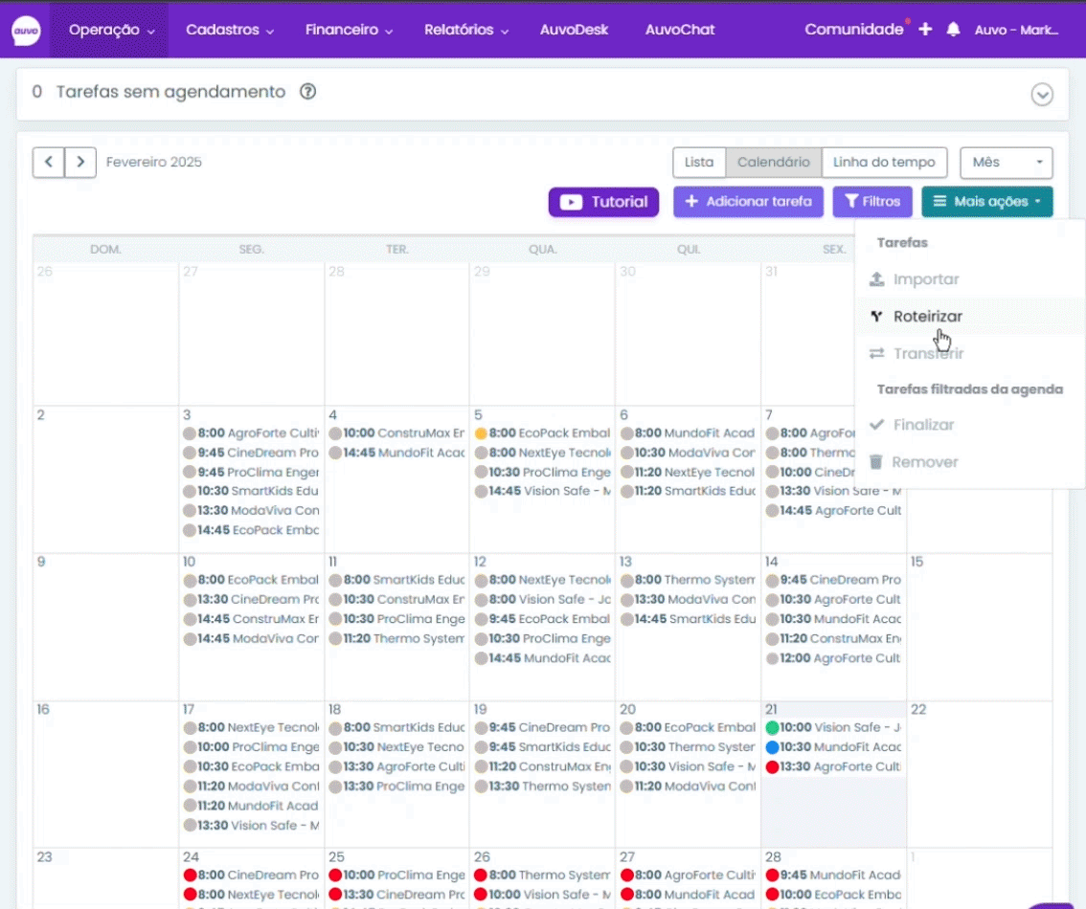Screen dimensions: 1086x909
Task: Open the Operação menu dropdown
Action: [x=110, y=30]
